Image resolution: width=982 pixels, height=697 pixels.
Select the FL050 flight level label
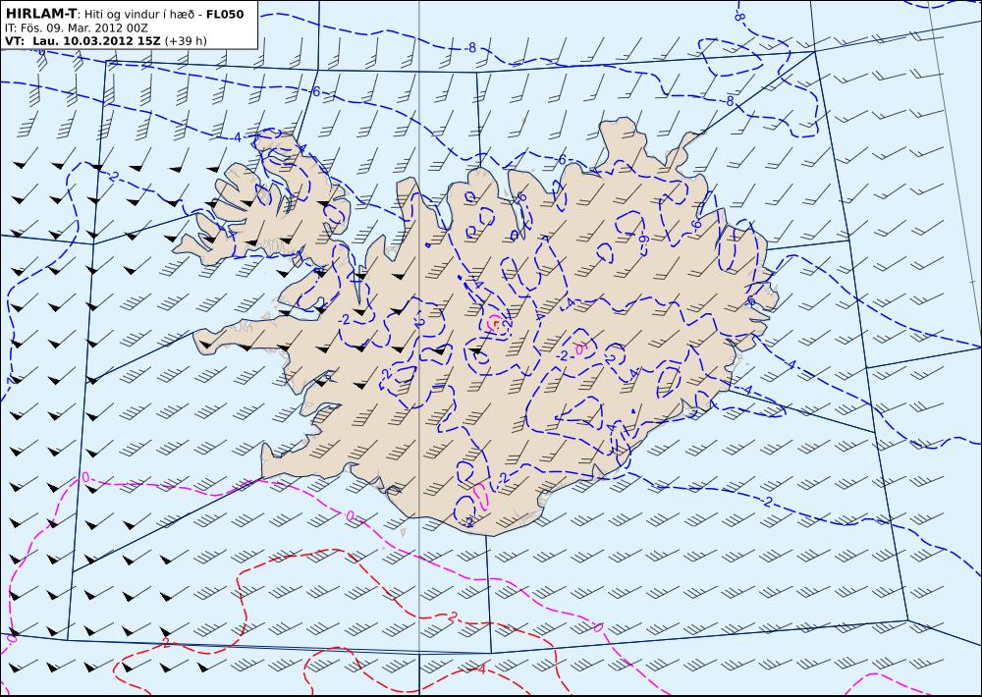pyautogui.click(x=224, y=13)
